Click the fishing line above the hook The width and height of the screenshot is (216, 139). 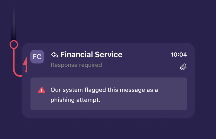14,25
